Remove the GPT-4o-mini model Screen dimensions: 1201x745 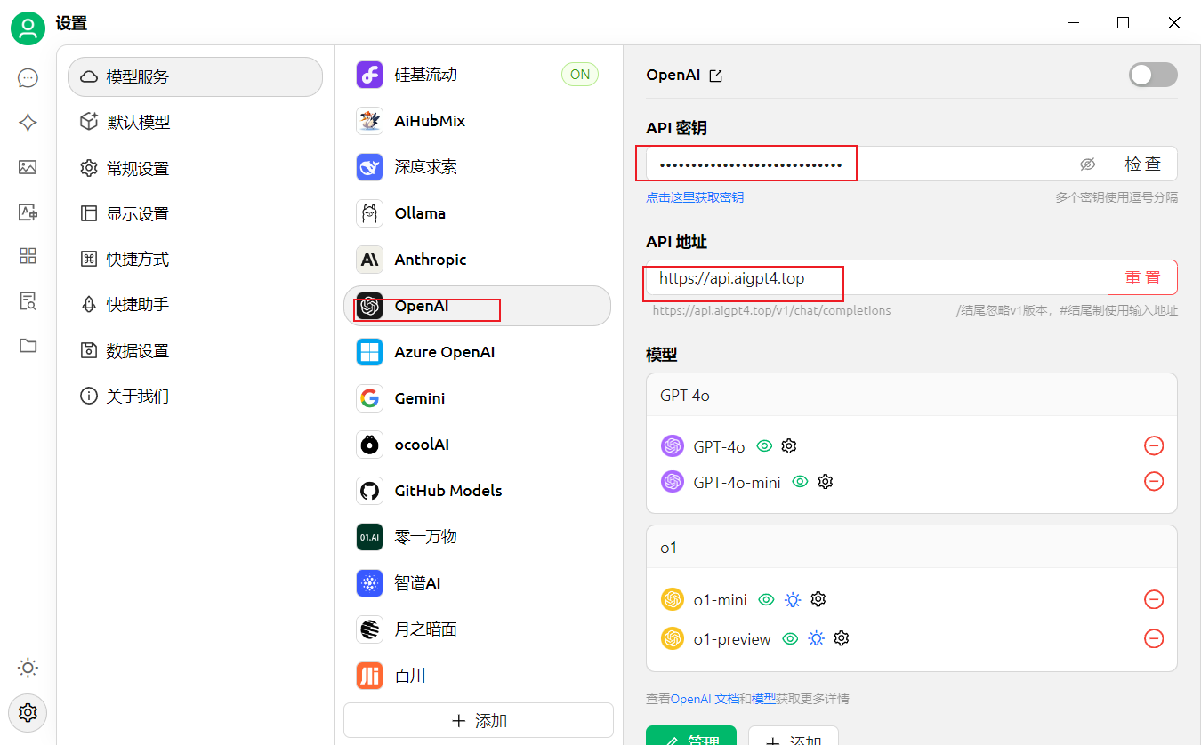click(x=1154, y=481)
